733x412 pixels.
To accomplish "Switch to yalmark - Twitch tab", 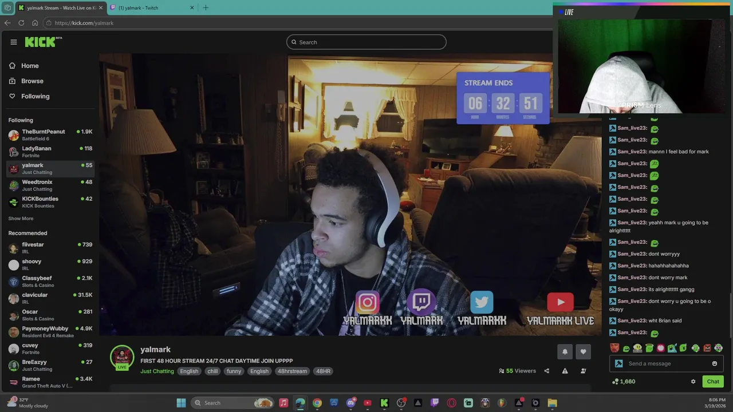I will coord(152,7).
